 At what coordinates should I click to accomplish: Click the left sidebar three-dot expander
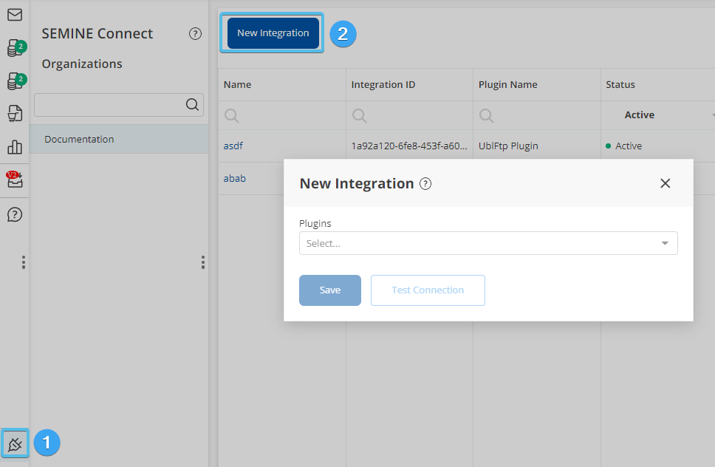[x=24, y=262]
